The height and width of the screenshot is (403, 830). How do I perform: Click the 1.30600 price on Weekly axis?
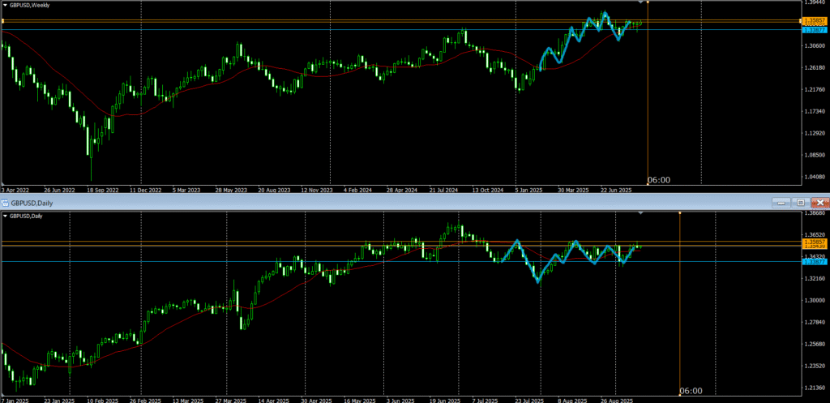click(814, 46)
